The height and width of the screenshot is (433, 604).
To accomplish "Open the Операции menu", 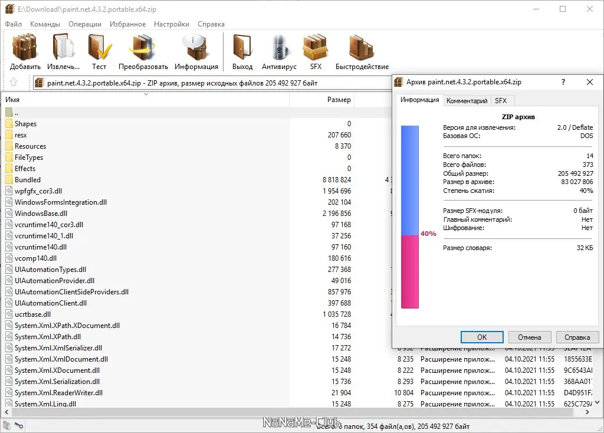I will (85, 24).
